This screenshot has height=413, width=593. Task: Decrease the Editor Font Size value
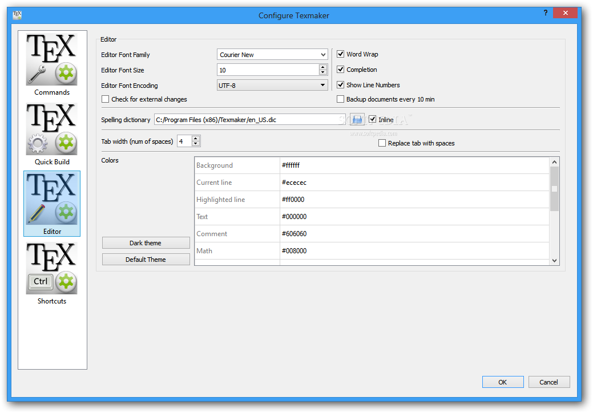tap(322, 72)
